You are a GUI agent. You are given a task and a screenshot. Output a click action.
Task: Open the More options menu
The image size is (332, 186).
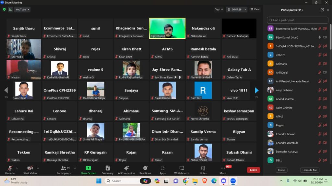(223, 170)
